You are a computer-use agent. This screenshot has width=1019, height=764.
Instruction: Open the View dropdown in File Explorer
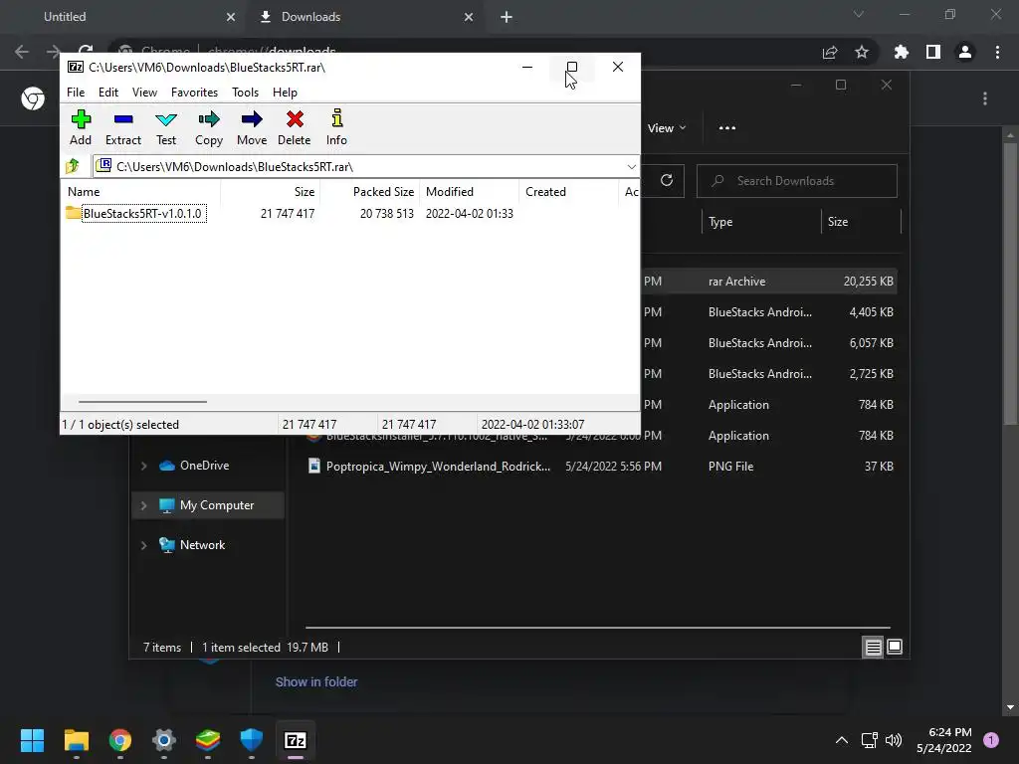pyautogui.click(x=667, y=128)
